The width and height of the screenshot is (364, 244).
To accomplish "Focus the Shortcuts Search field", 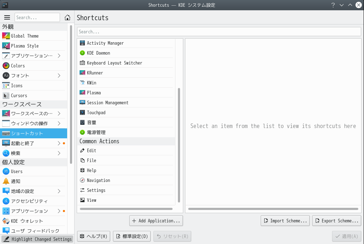I will (x=219, y=32).
